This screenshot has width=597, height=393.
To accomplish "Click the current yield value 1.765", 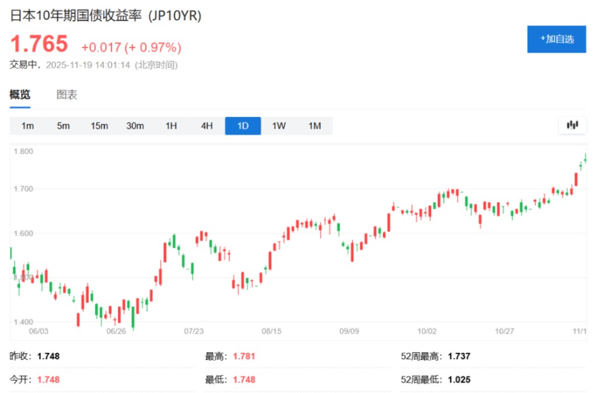I will point(39,44).
